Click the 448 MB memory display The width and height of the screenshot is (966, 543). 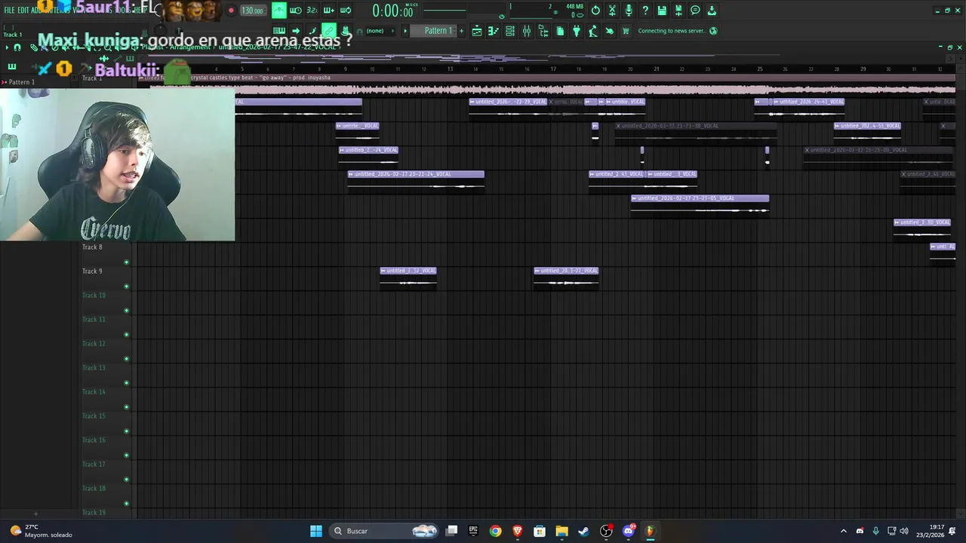tap(574, 7)
